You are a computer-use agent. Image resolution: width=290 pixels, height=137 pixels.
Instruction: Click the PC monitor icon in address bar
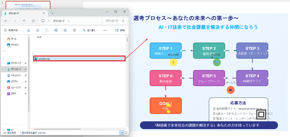(43, 21)
